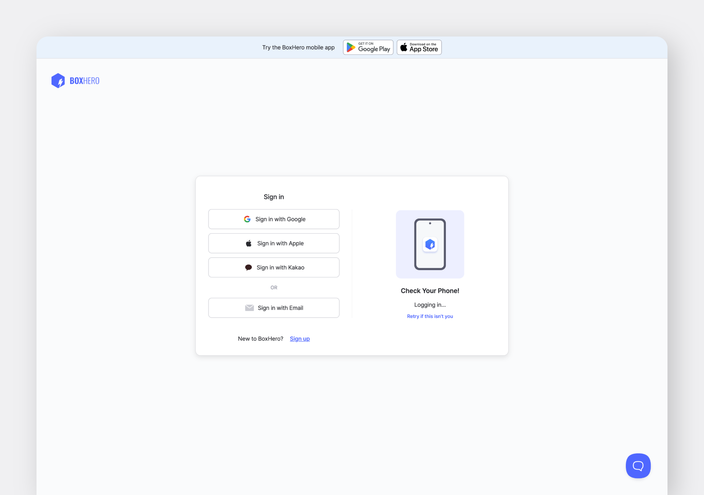This screenshot has width=704, height=495.
Task: Sign in with Kakao
Action: pos(274,268)
